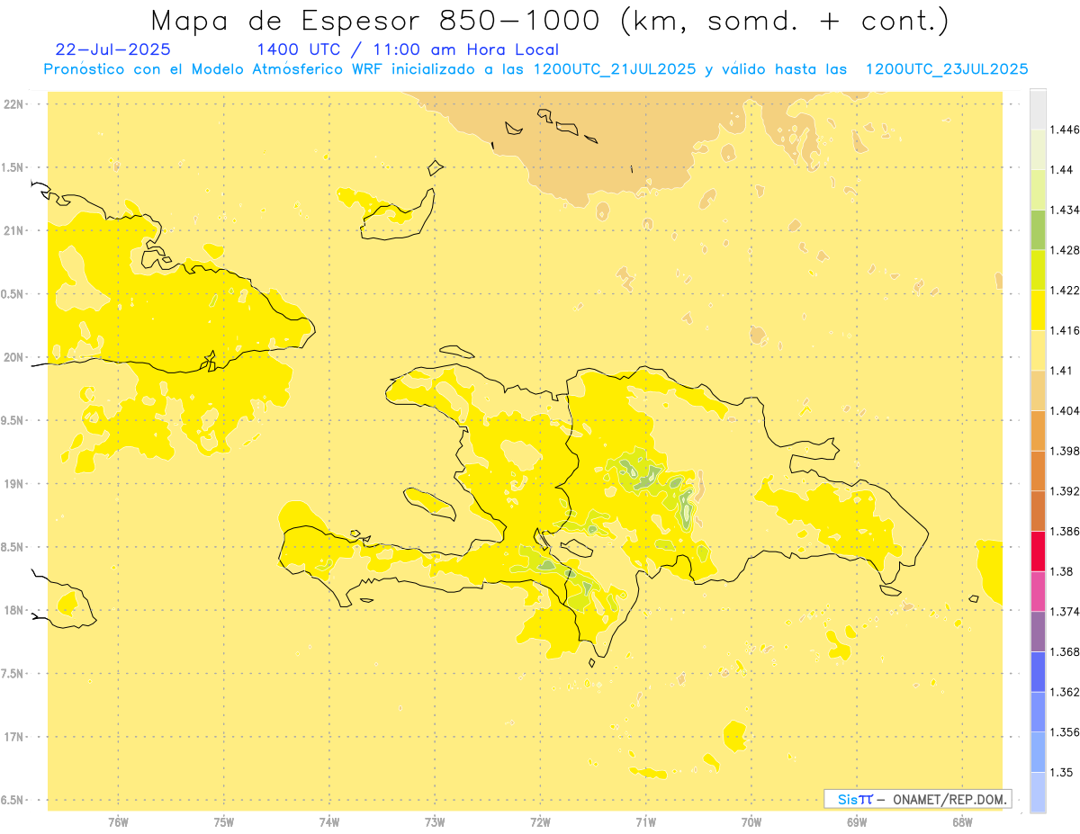
Task: Click the '22N' latitude label
Action: click(x=13, y=104)
